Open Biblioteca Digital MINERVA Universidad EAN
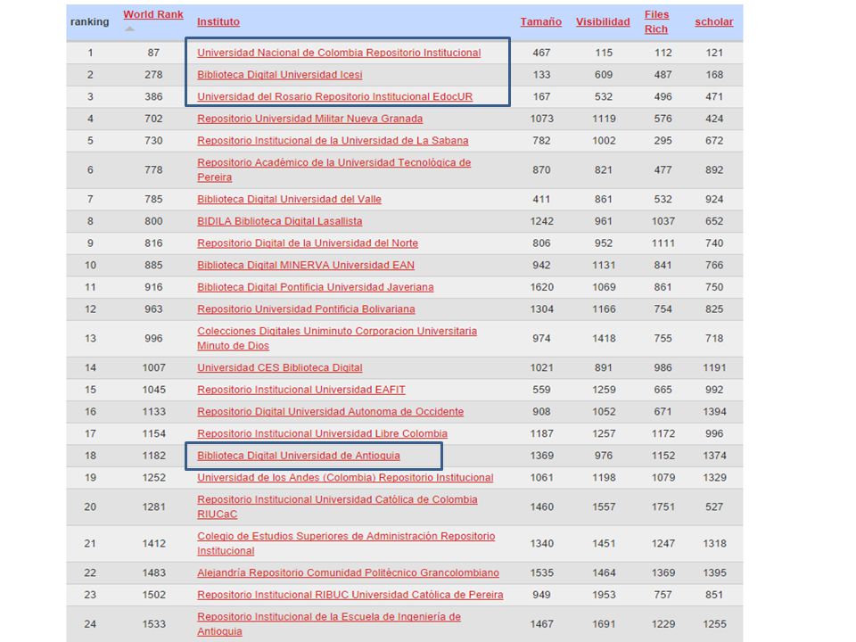This screenshot has height=642, width=856. tap(306, 265)
